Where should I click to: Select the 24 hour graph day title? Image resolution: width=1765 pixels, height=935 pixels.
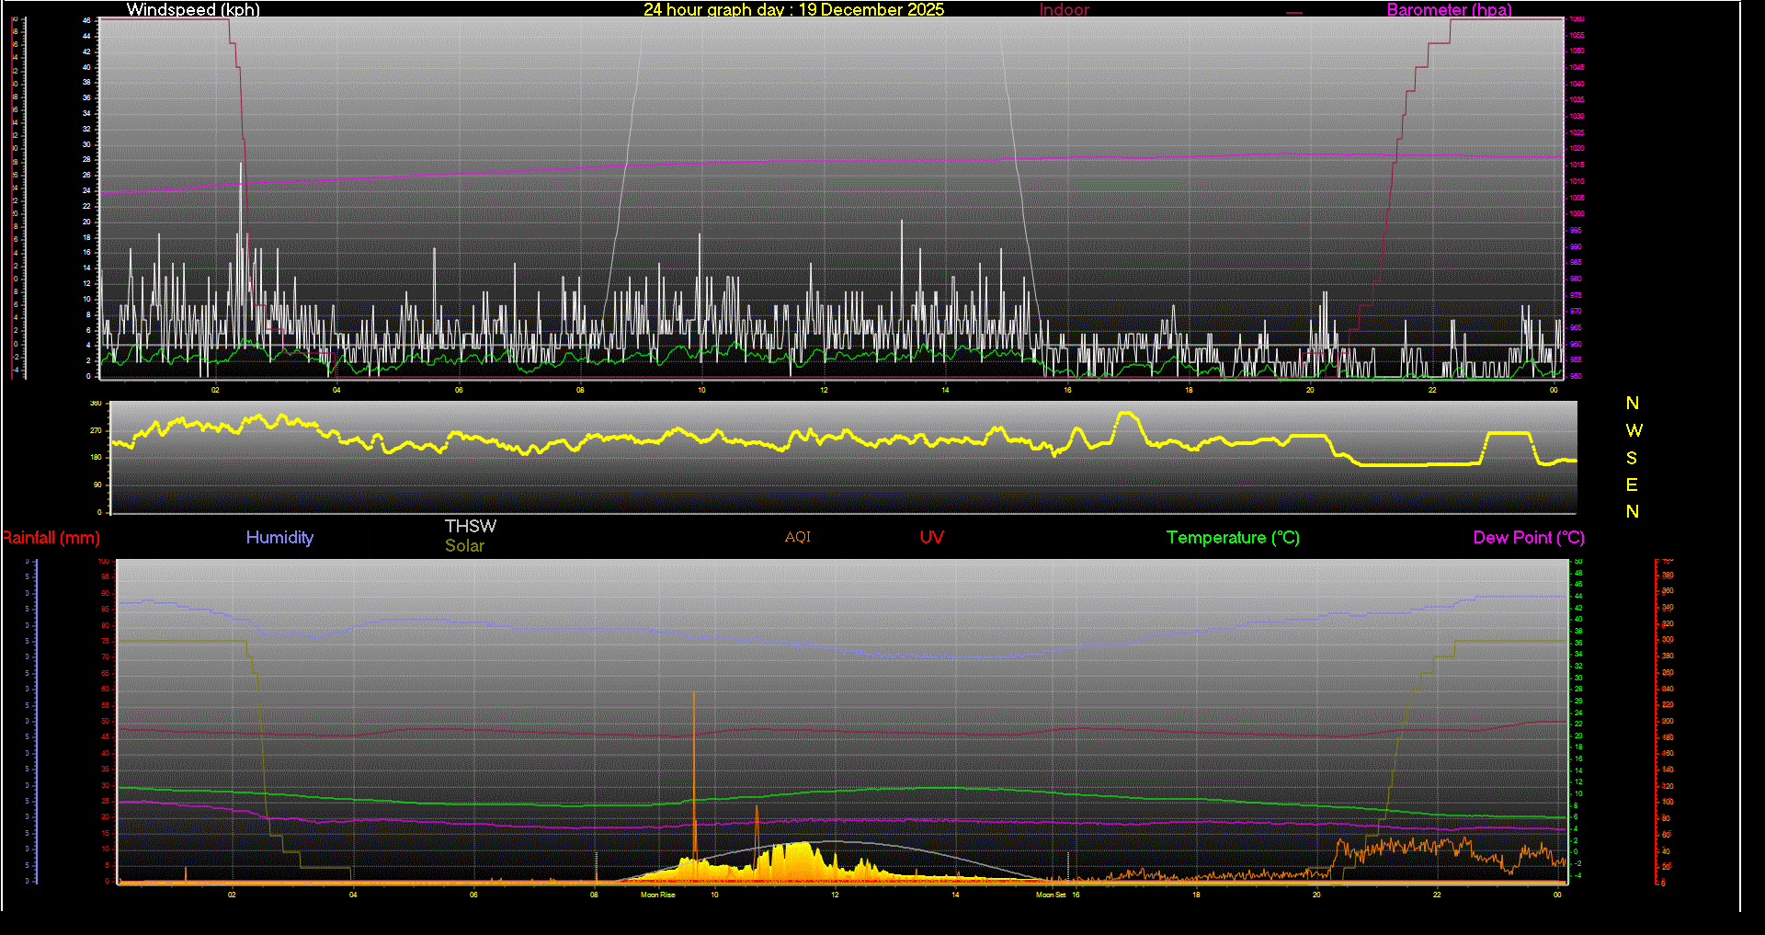[x=793, y=10]
